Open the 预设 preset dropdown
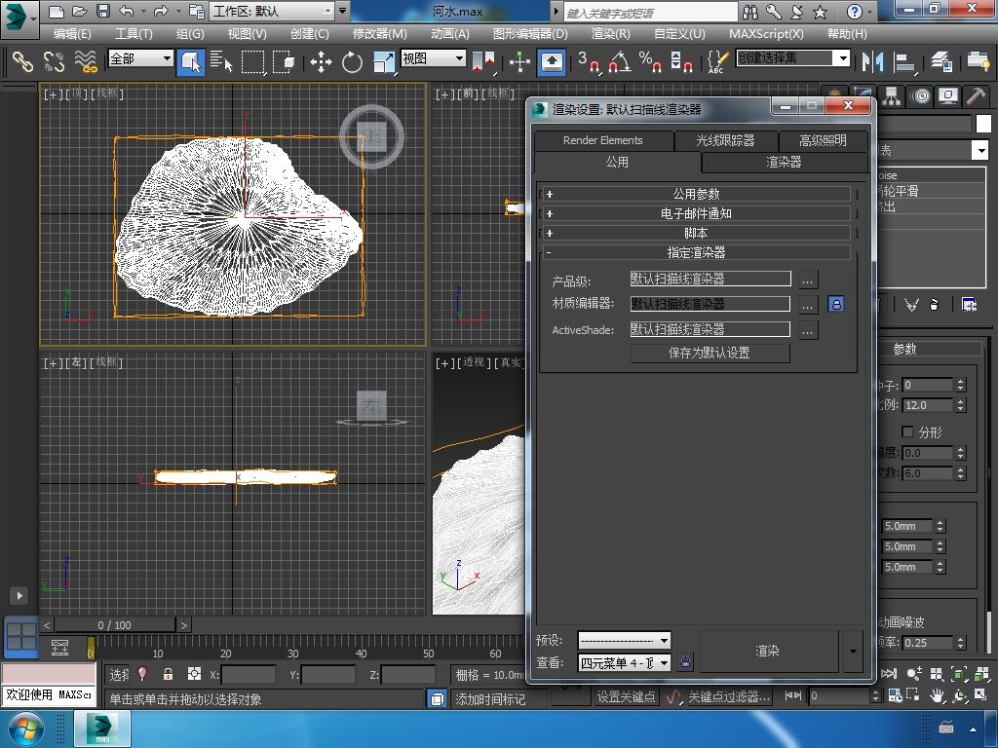The image size is (998, 748). pos(624,640)
